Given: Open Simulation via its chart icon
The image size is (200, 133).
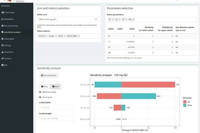Looking at the screenshot, I should tap(2, 19).
